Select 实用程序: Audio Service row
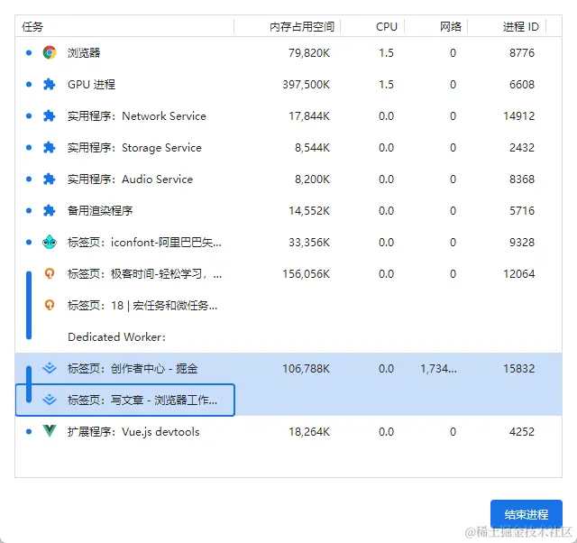Image resolution: width=577 pixels, height=543 pixels. [288, 179]
